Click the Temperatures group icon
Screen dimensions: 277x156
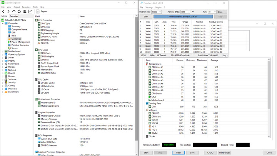147,64
